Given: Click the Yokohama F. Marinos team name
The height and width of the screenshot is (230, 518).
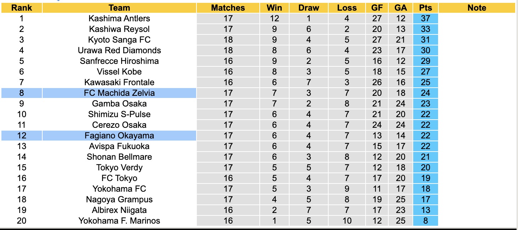Looking at the screenshot, I should [119, 221].
